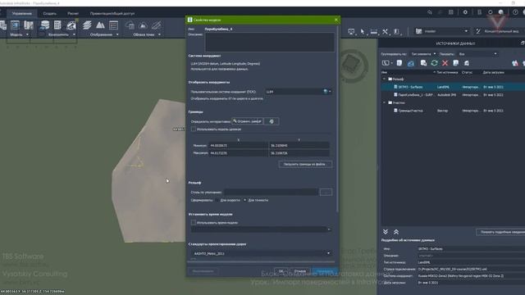The width and height of the screenshot is (525, 295).
Task: Click the settings gear icon in title bar
Action: tap(465, 12)
